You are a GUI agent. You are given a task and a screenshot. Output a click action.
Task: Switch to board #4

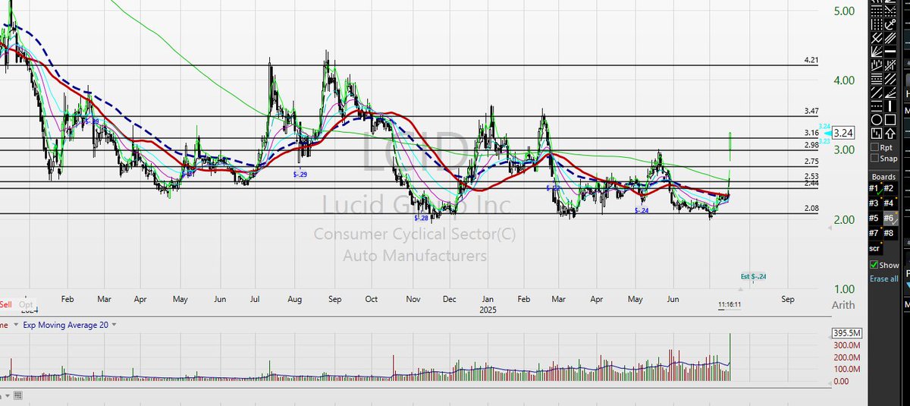coord(890,203)
